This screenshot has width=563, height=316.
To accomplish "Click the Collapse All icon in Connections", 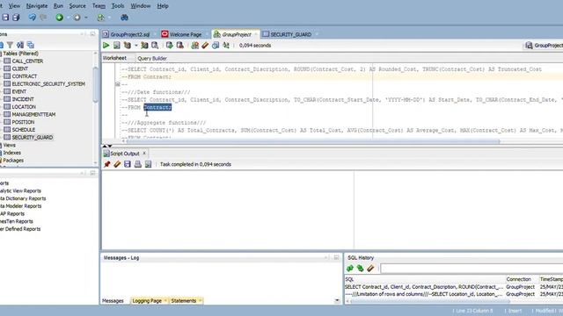I will [31, 45].
